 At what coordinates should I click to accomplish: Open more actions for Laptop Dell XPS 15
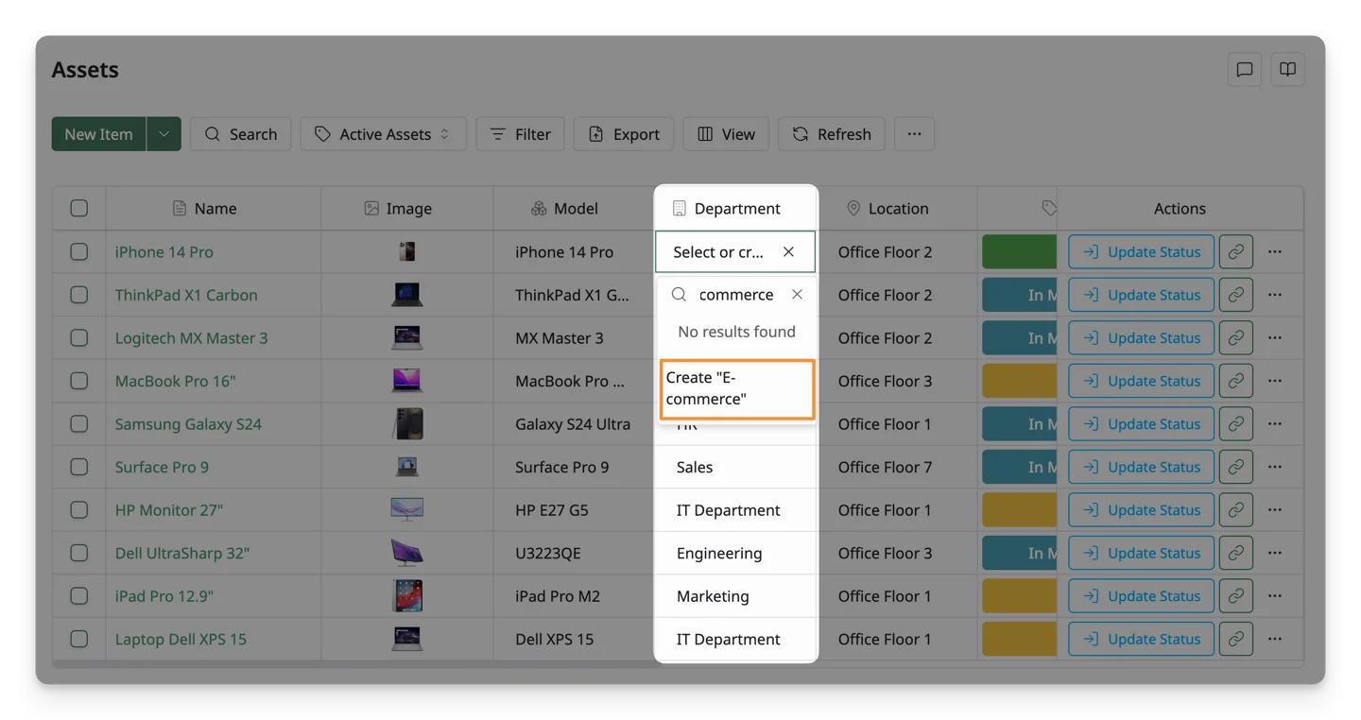point(1275,639)
